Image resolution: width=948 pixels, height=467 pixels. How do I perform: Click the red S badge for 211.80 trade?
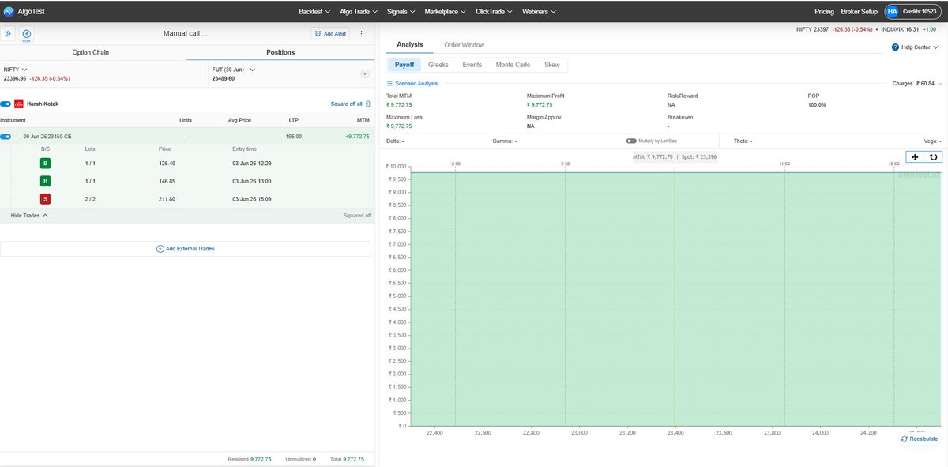46,198
